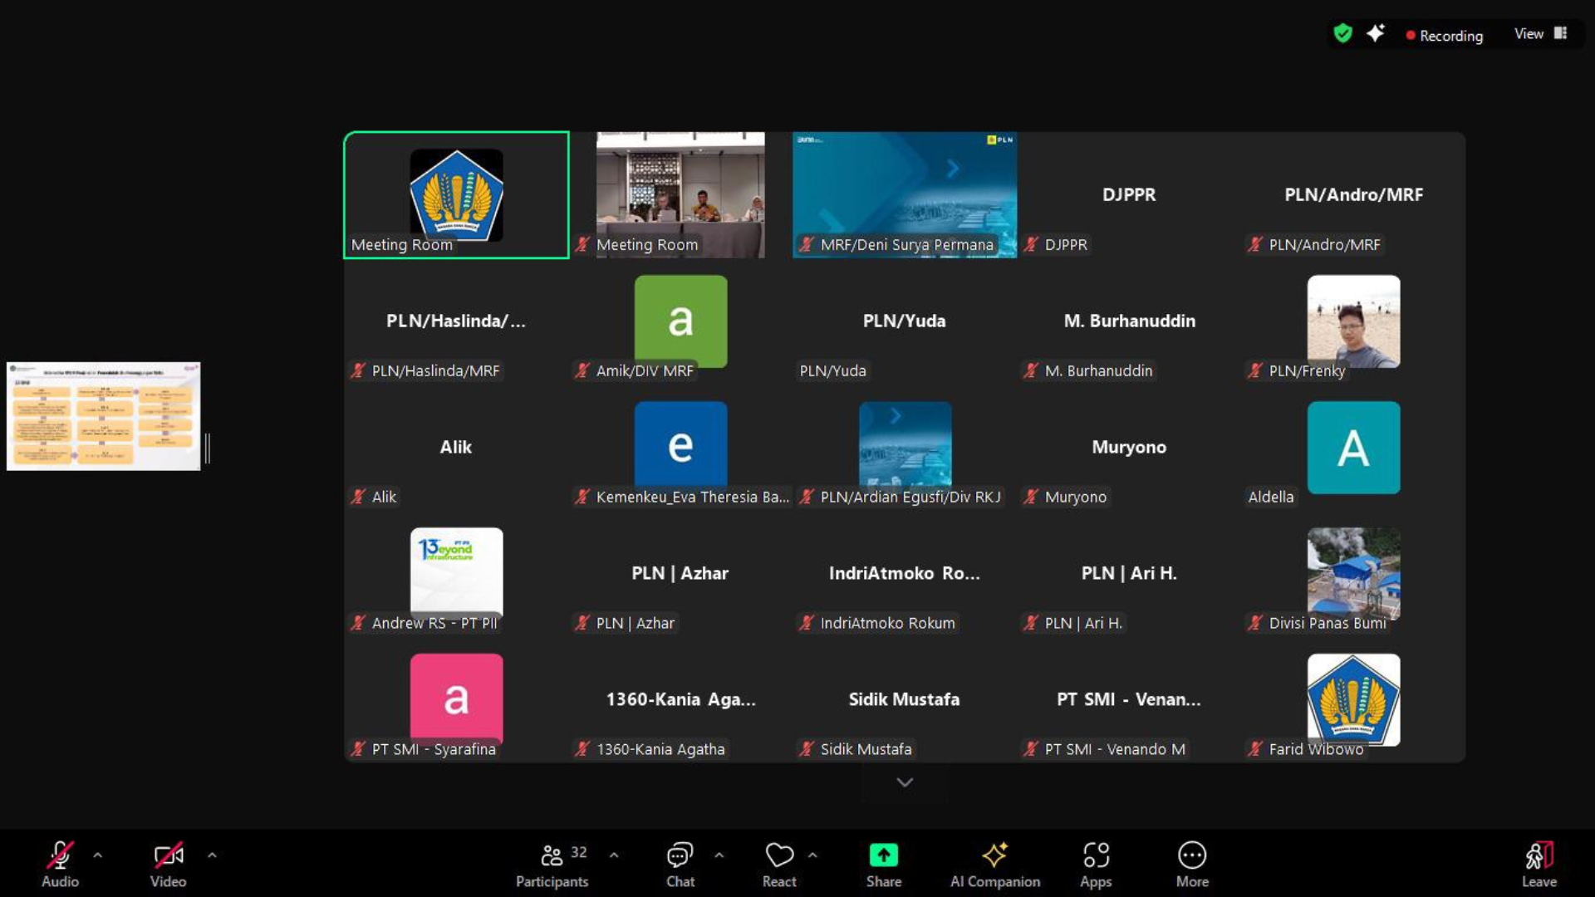Screen dimensions: 1595x897
Task: Select the PLN | Azhar participant tile
Action: 680,574
